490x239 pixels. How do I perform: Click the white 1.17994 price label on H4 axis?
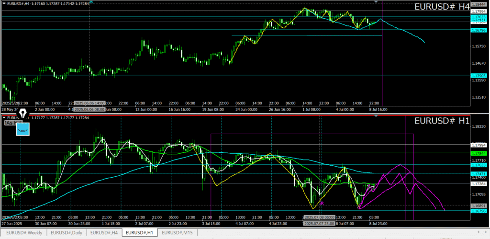479,11
